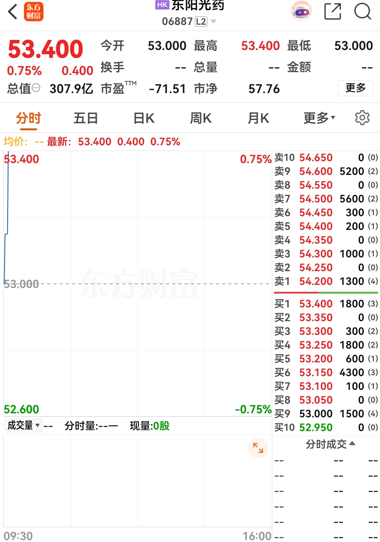Viewport: 380px width, 542px height.
Task: Tap the 总值 info bubble icon
Action: pos(36,88)
